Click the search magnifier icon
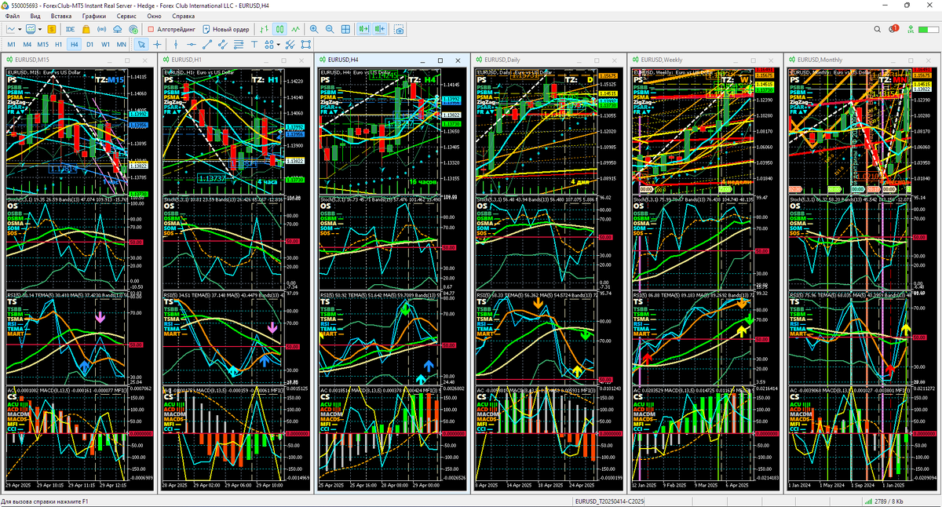This screenshot has width=942, height=507. point(878,29)
